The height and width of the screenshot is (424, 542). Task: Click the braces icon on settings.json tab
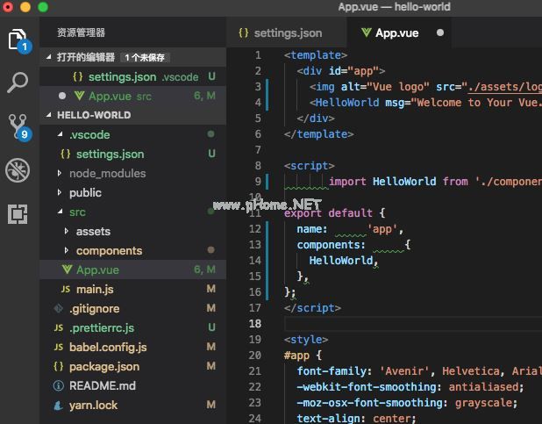(x=244, y=32)
